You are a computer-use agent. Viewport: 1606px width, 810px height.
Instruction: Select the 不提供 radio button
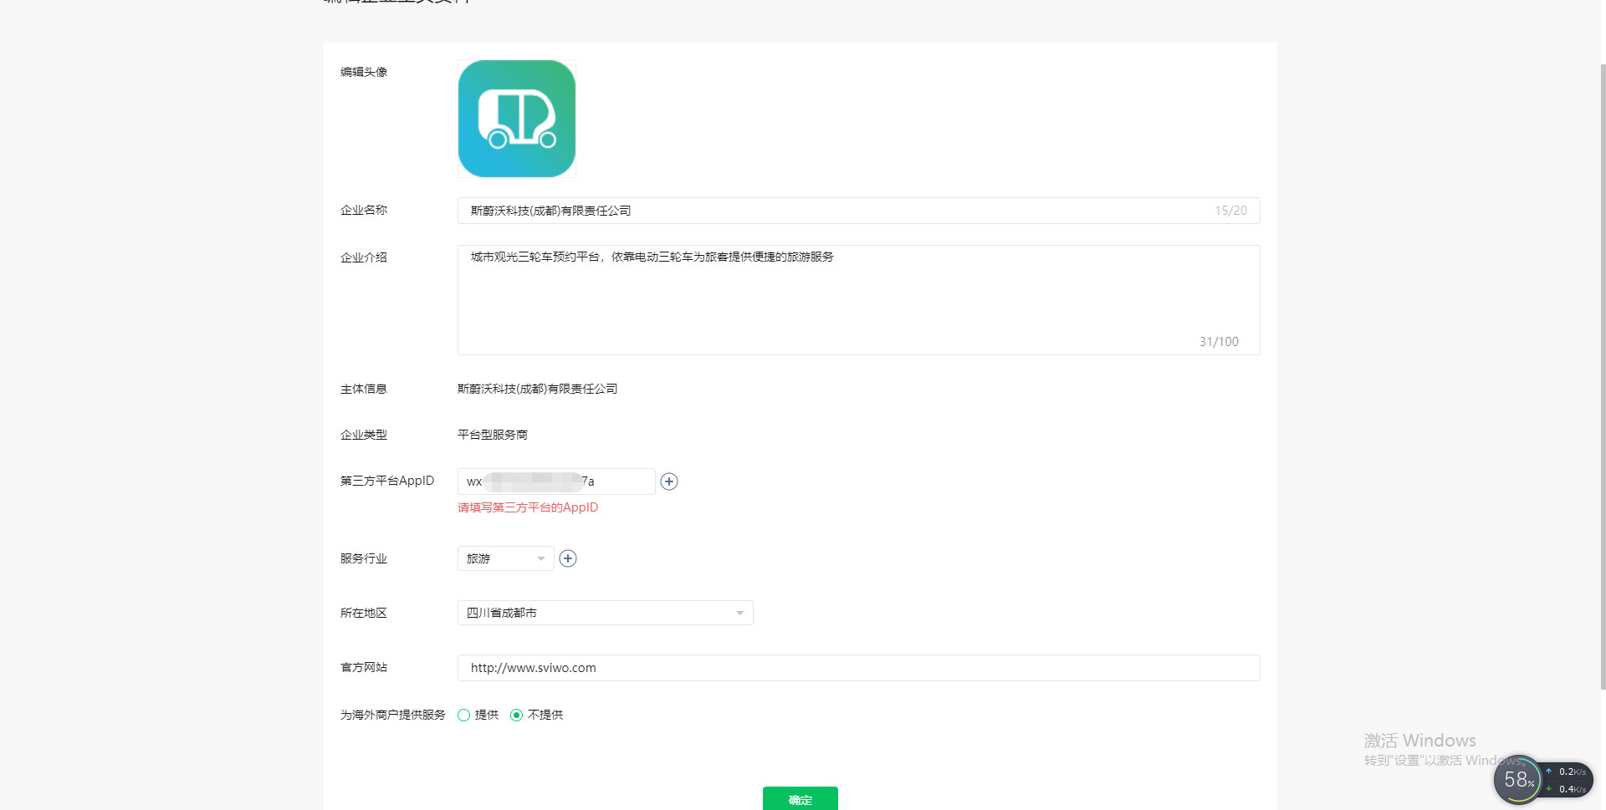517,716
